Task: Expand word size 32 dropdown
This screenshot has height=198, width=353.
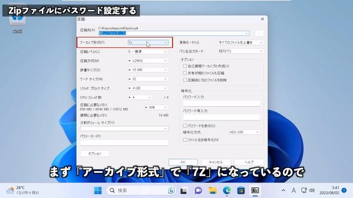Action: tap(148, 79)
